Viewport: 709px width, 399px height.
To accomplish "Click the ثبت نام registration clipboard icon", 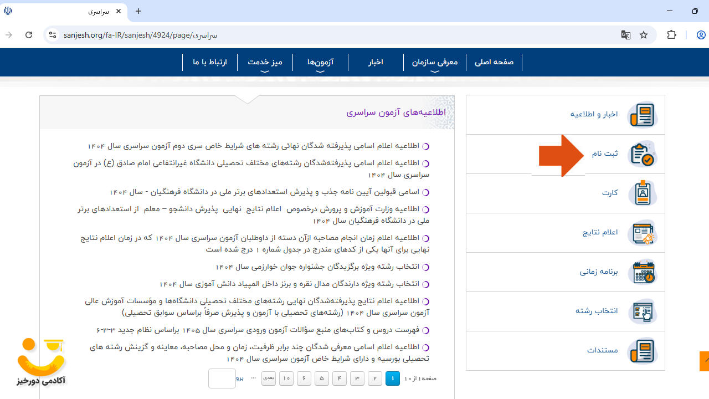I will (x=643, y=154).
